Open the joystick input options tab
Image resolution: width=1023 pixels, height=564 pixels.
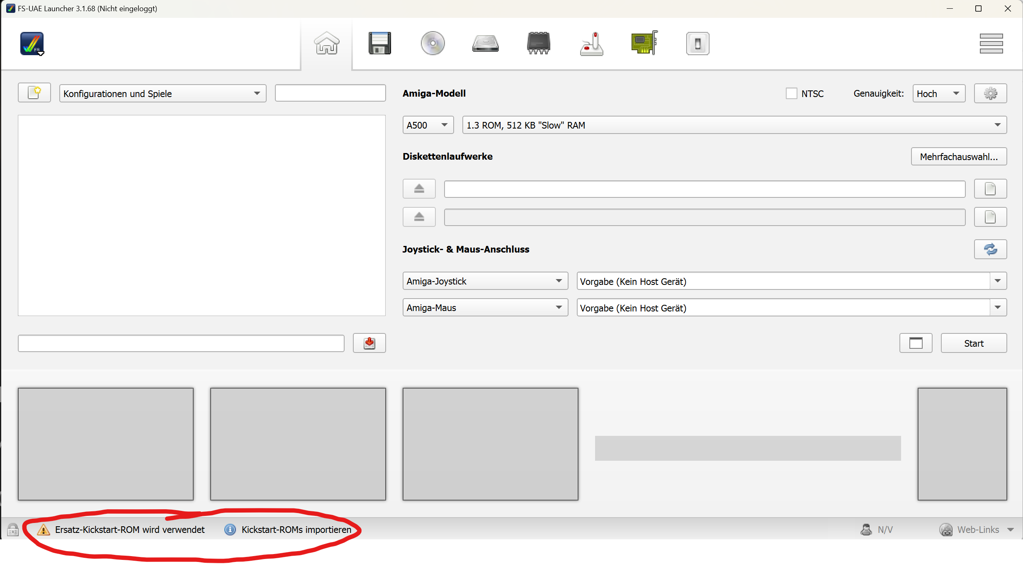pyautogui.click(x=591, y=43)
